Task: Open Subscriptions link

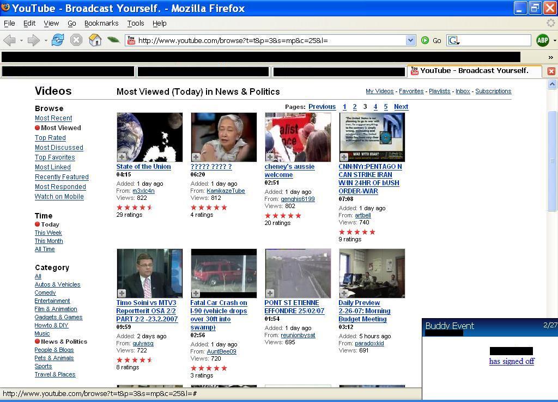Action: [493, 91]
